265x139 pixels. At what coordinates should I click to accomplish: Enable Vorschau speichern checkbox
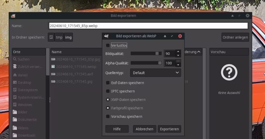(108, 117)
